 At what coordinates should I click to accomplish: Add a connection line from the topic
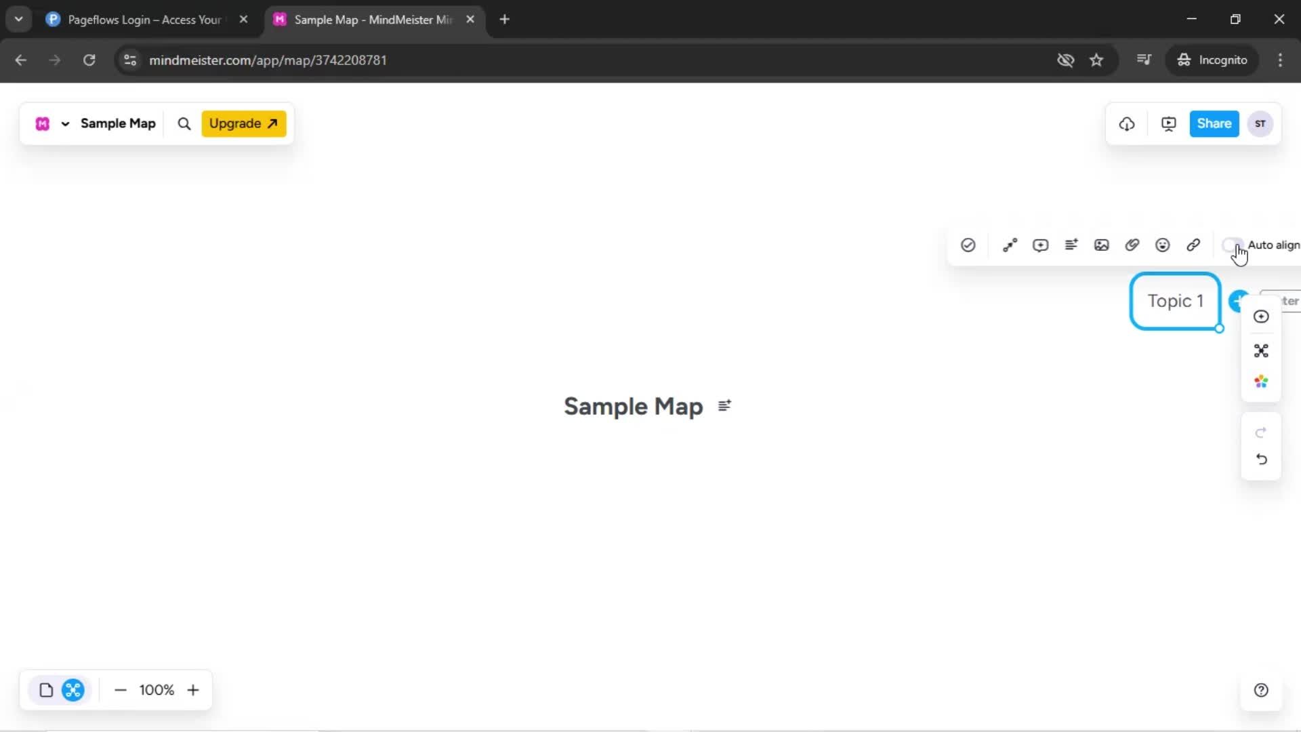(1010, 245)
